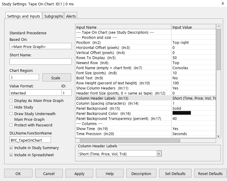The height and width of the screenshot is (181, 227).
Task: Select Vertical Offset (pixels) row
Action: [145, 52]
